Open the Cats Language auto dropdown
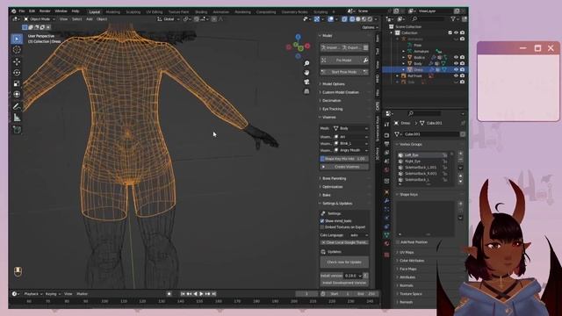Viewport: 562px width, 316px height. [x=358, y=235]
